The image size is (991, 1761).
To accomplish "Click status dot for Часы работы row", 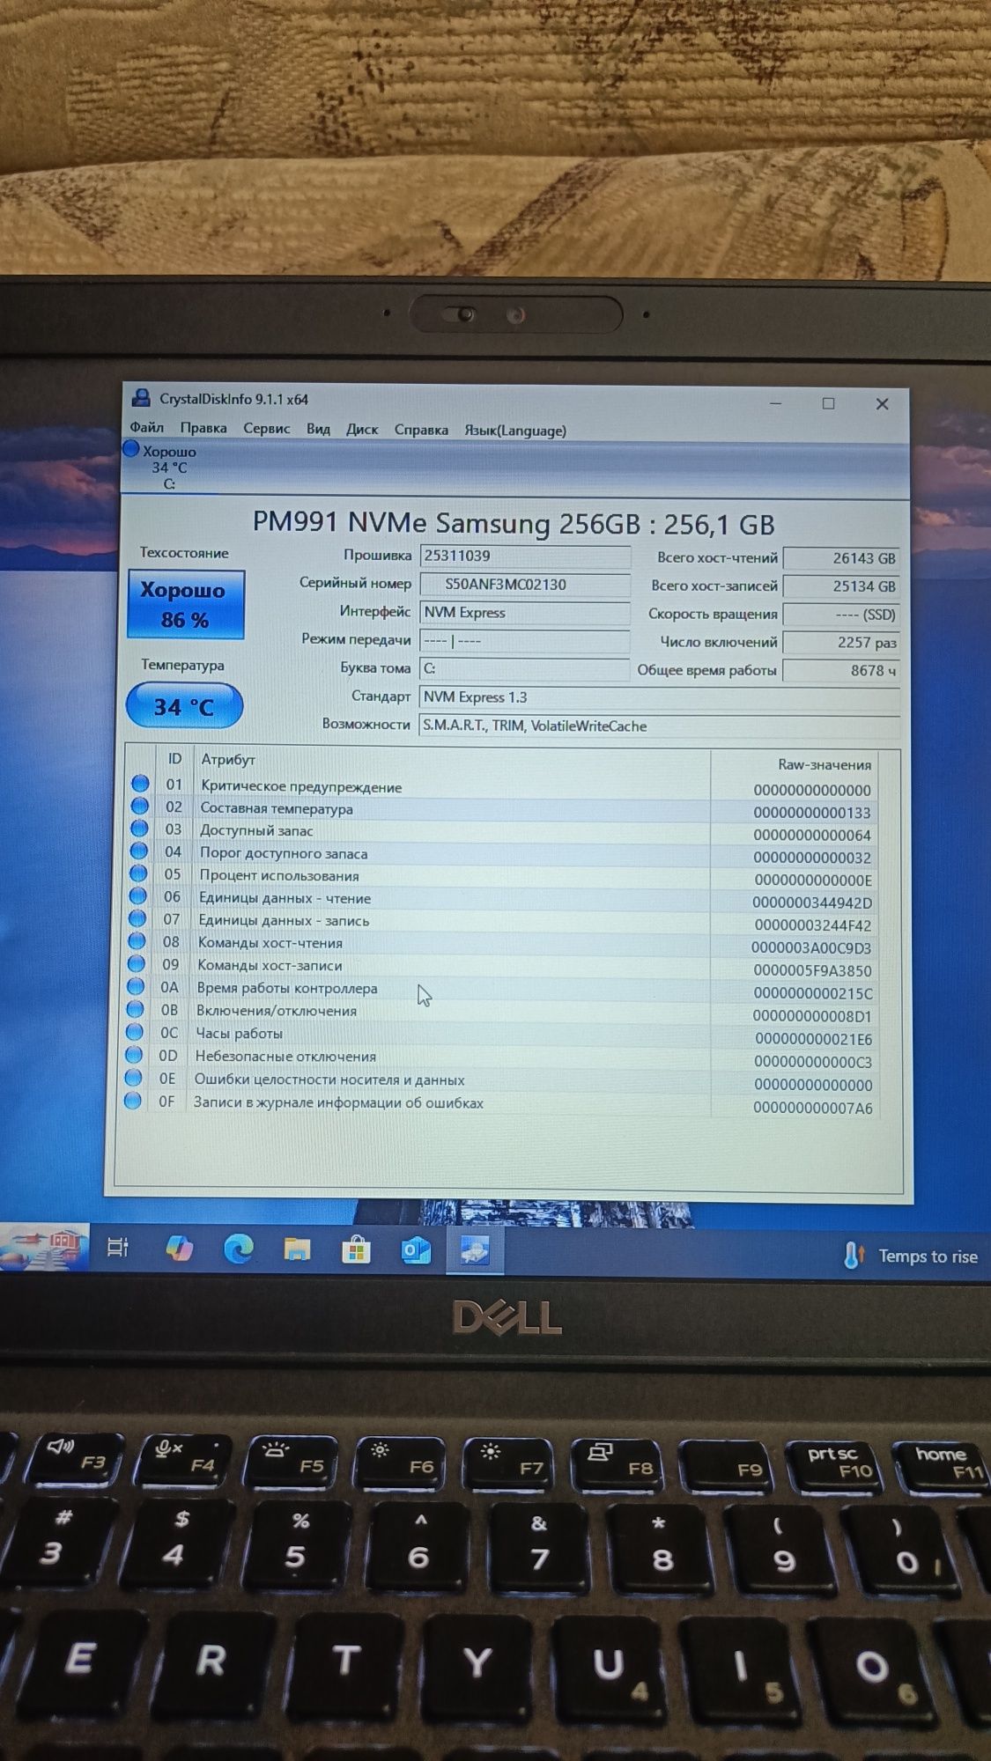I will coord(134,1032).
